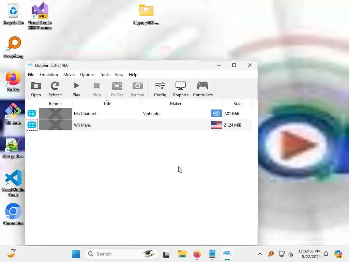Select the Firefox desktop shortcut

(13, 81)
